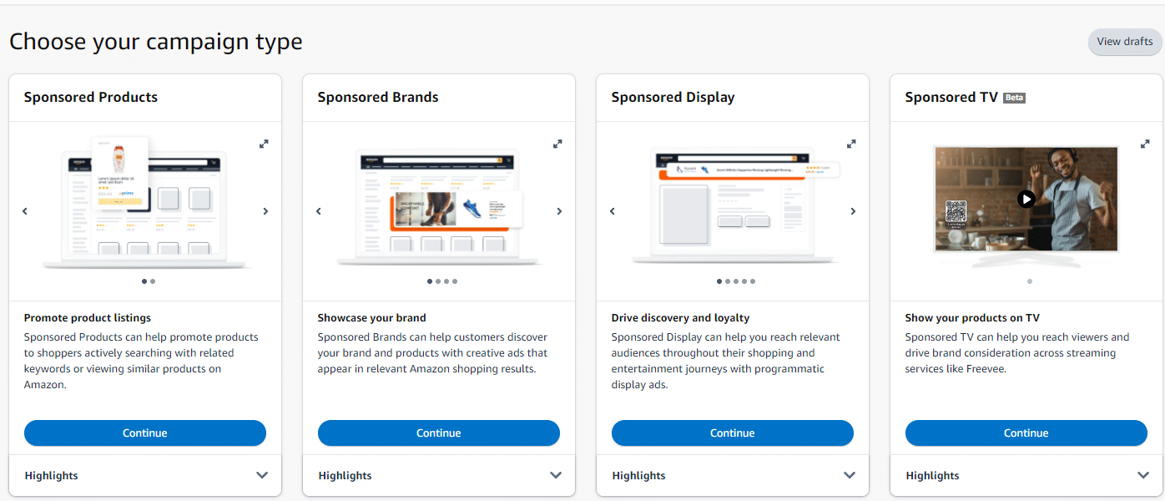Expand Highlights under Sponsored Display
Viewport: 1165px width, 501px height.
click(x=733, y=475)
